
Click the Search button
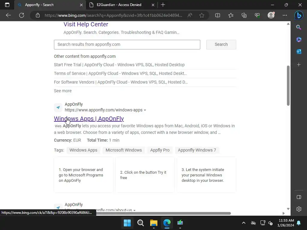(x=221, y=45)
